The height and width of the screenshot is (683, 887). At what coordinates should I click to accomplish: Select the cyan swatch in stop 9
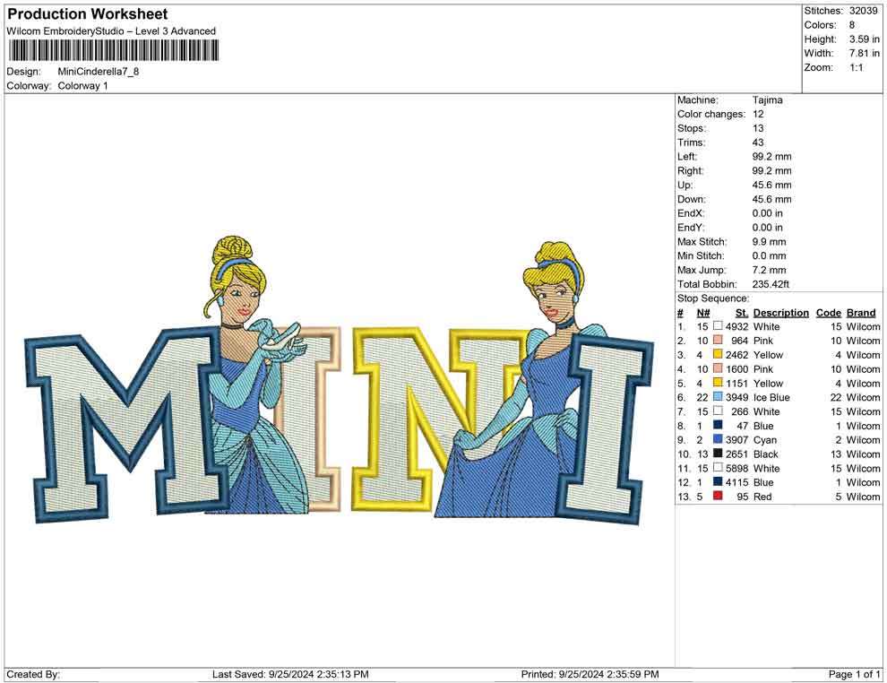coord(718,440)
